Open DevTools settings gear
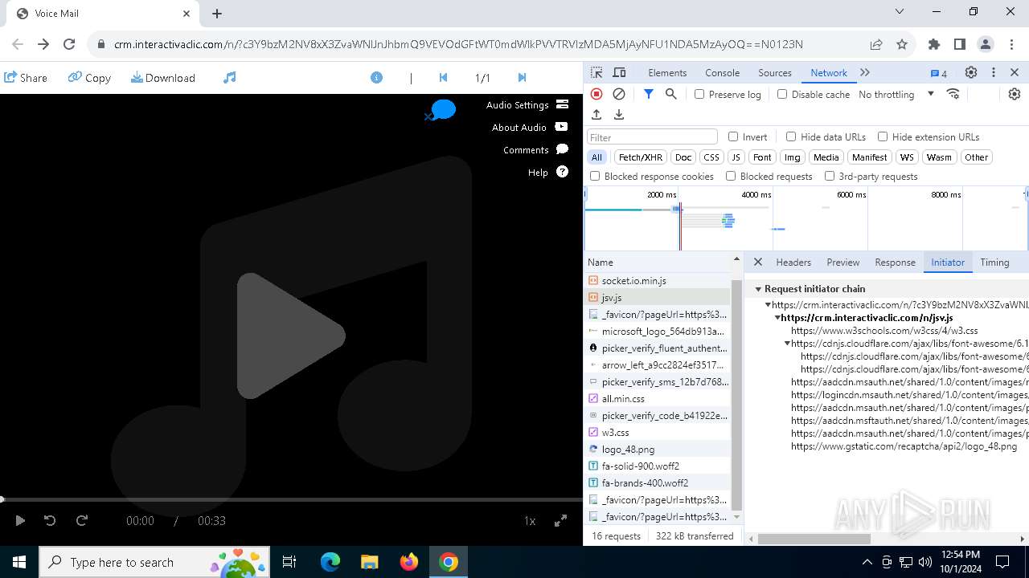Screen dimensions: 1029x578 [971, 72]
